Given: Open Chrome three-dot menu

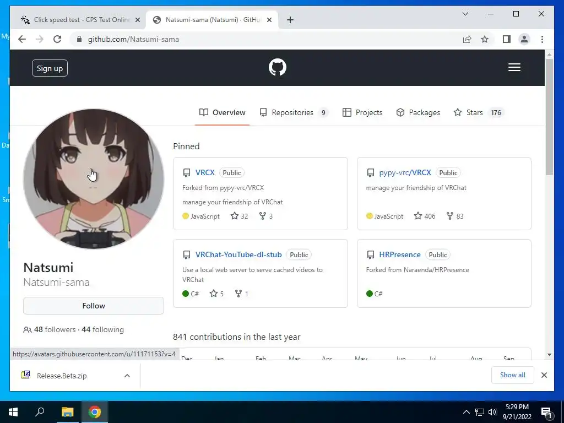Looking at the screenshot, I should click(542, 39).
